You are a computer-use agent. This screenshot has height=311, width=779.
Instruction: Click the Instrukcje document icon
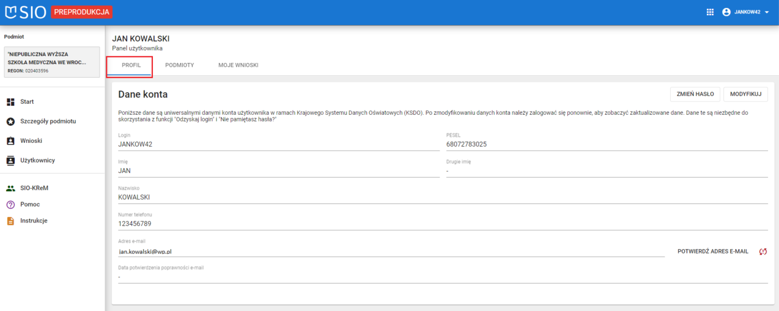(x=10, y=221)
